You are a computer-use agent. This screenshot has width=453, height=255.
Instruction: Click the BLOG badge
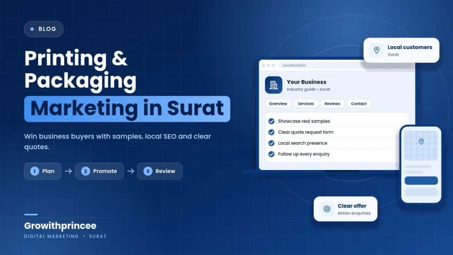(x=44, y=29)
